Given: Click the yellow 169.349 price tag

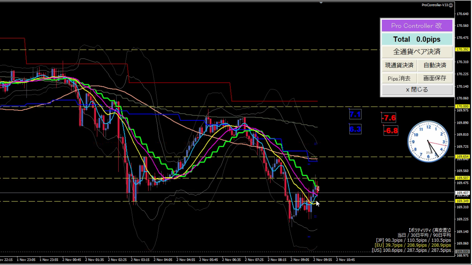Looking at the screenshot, I should click(463, 201).
